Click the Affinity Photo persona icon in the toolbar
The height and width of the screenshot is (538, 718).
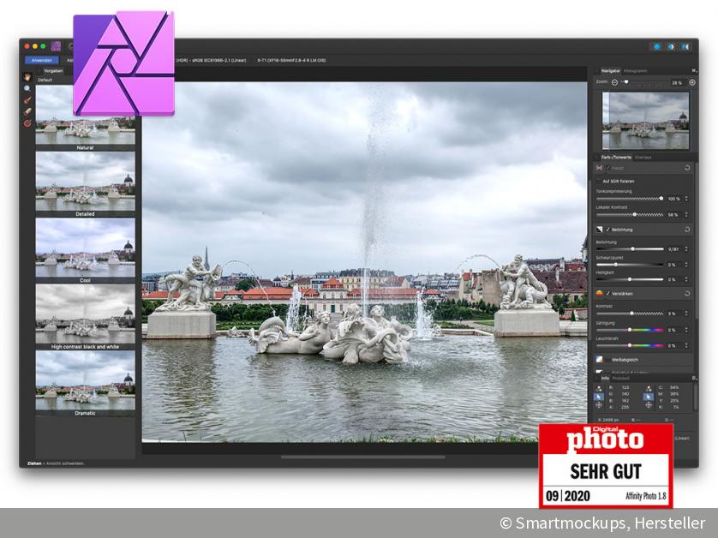[x=57, y=46]
